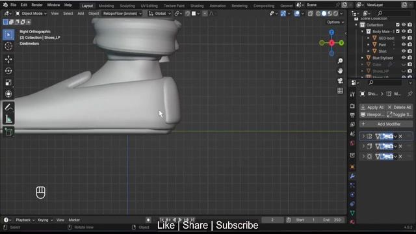The image size is (416, 234).
Task: Open the View Layer properties tab
Action: coord(352,124)
